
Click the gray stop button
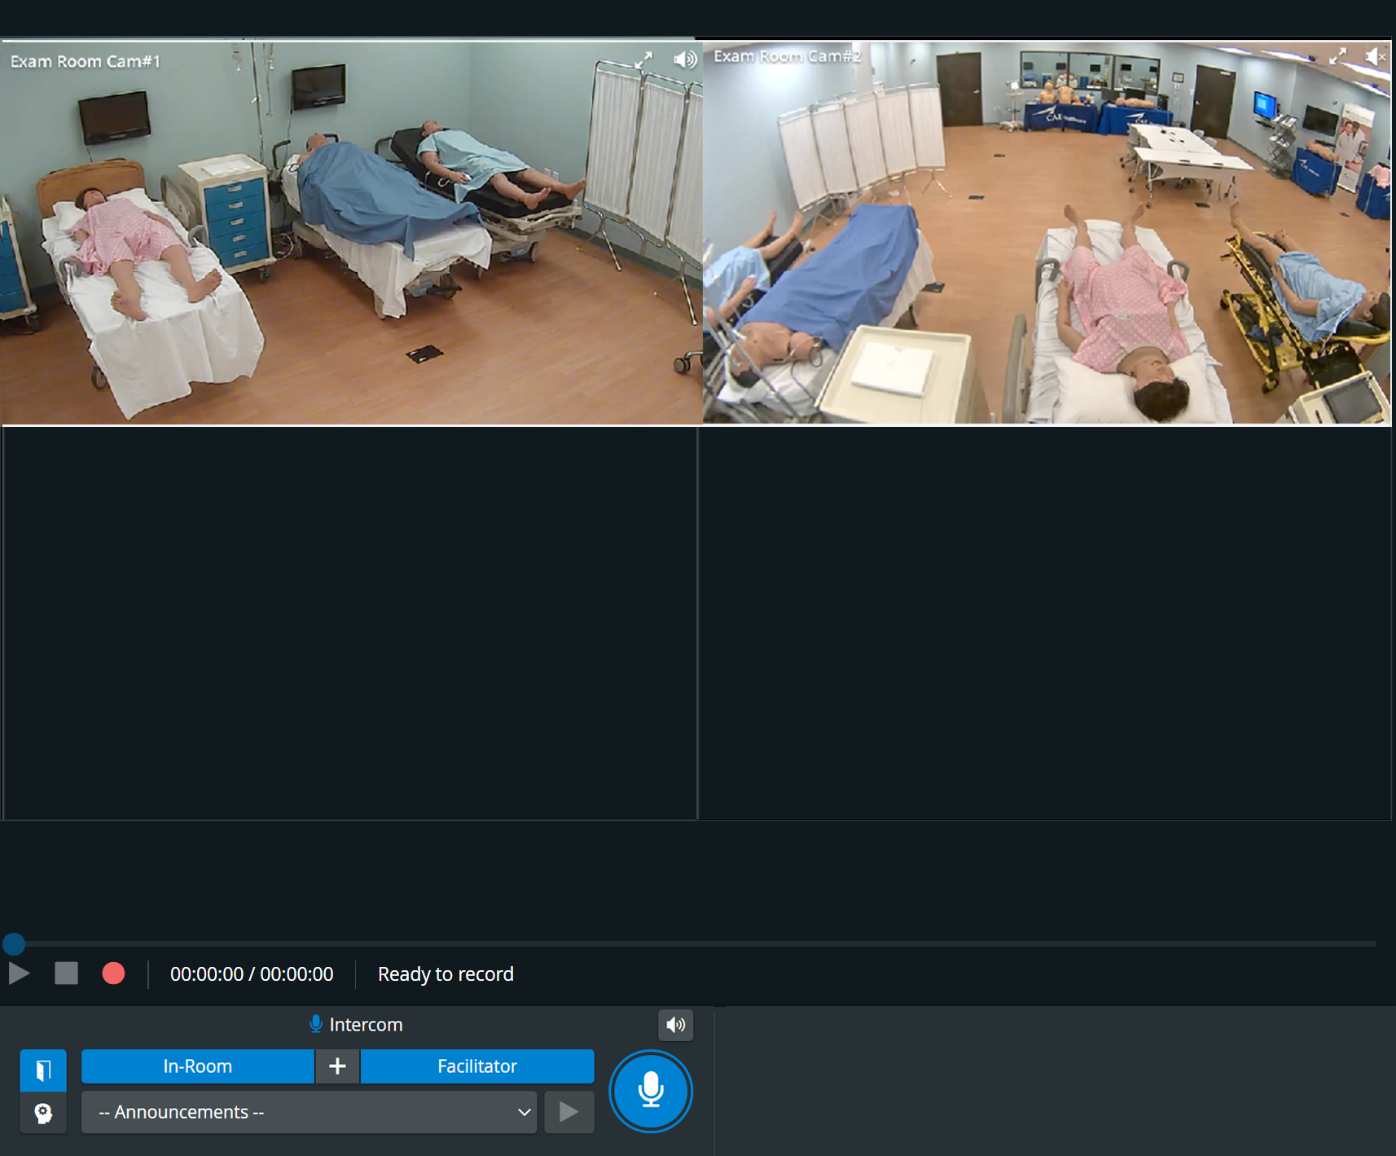pyautogui.click(x=66, y=974)
